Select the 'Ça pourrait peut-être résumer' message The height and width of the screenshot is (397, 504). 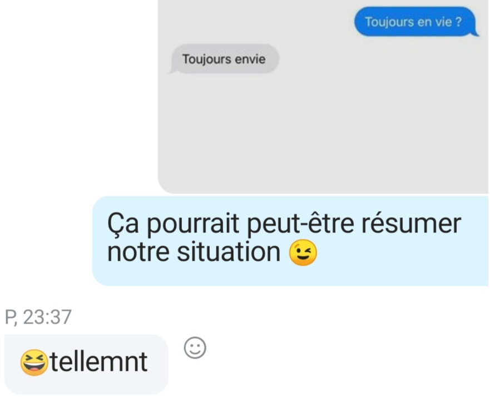click(290, 241)
